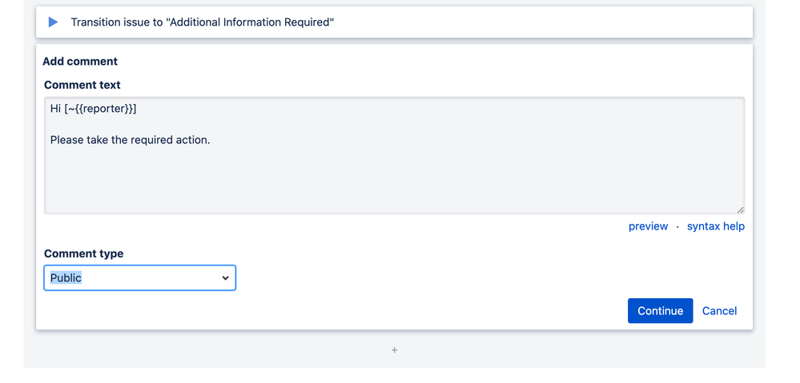
Task: Click the plus icon below the comment card
Action: click(394, 350)
